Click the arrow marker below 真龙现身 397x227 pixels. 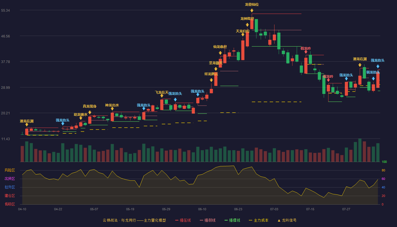(x=90, y=112)
